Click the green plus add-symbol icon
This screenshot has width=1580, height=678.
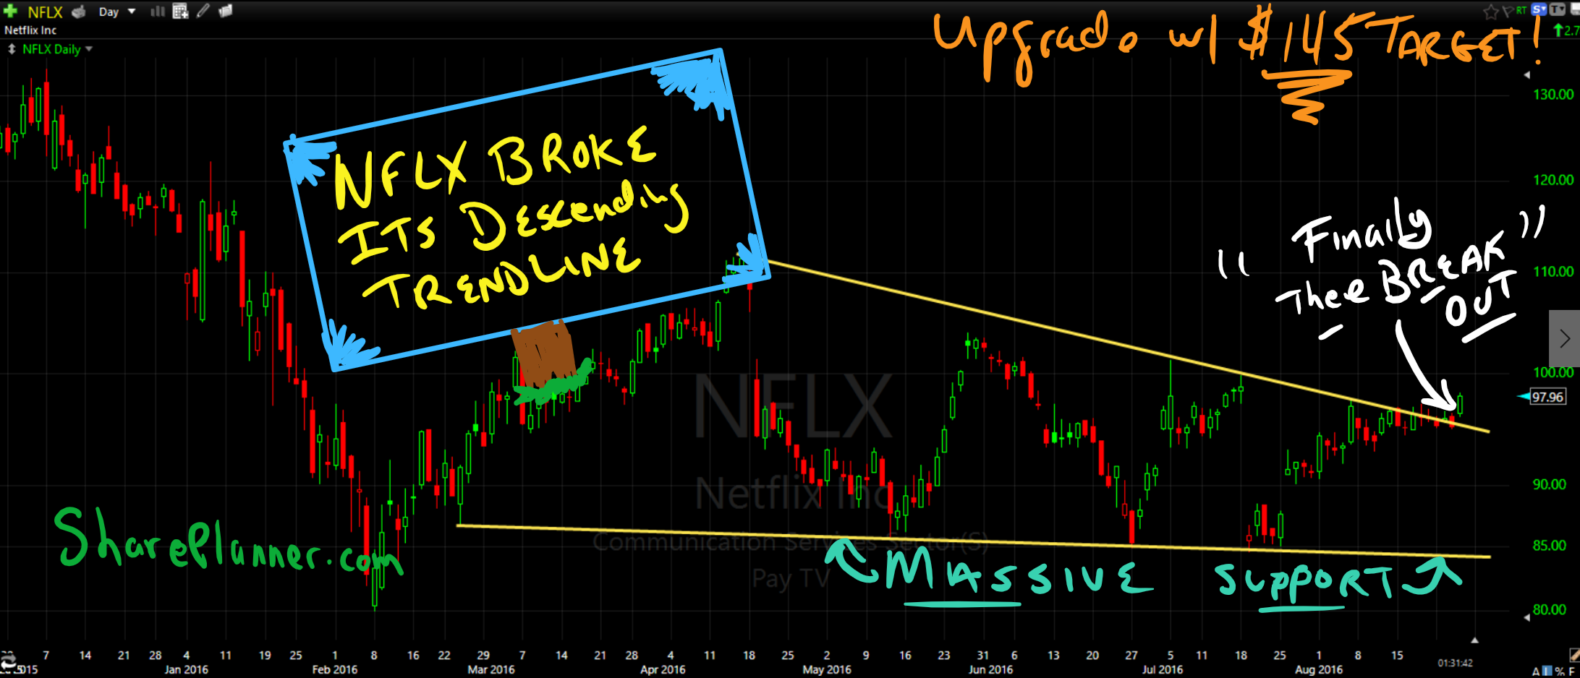(x=10, y=11)
